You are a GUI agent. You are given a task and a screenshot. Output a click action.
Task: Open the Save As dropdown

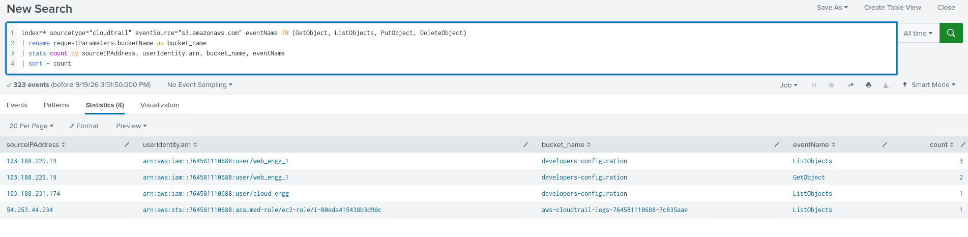(x=832, y=8)
